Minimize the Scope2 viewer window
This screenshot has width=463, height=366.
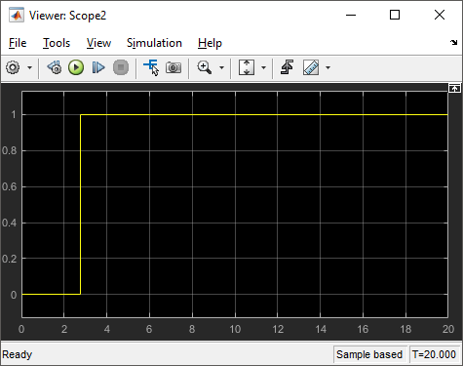[351, 15]
